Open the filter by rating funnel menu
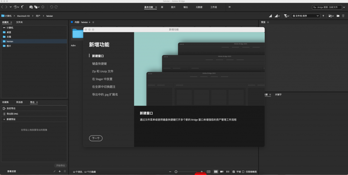This screenshot has height=175, width=348. tap(286, 16)
